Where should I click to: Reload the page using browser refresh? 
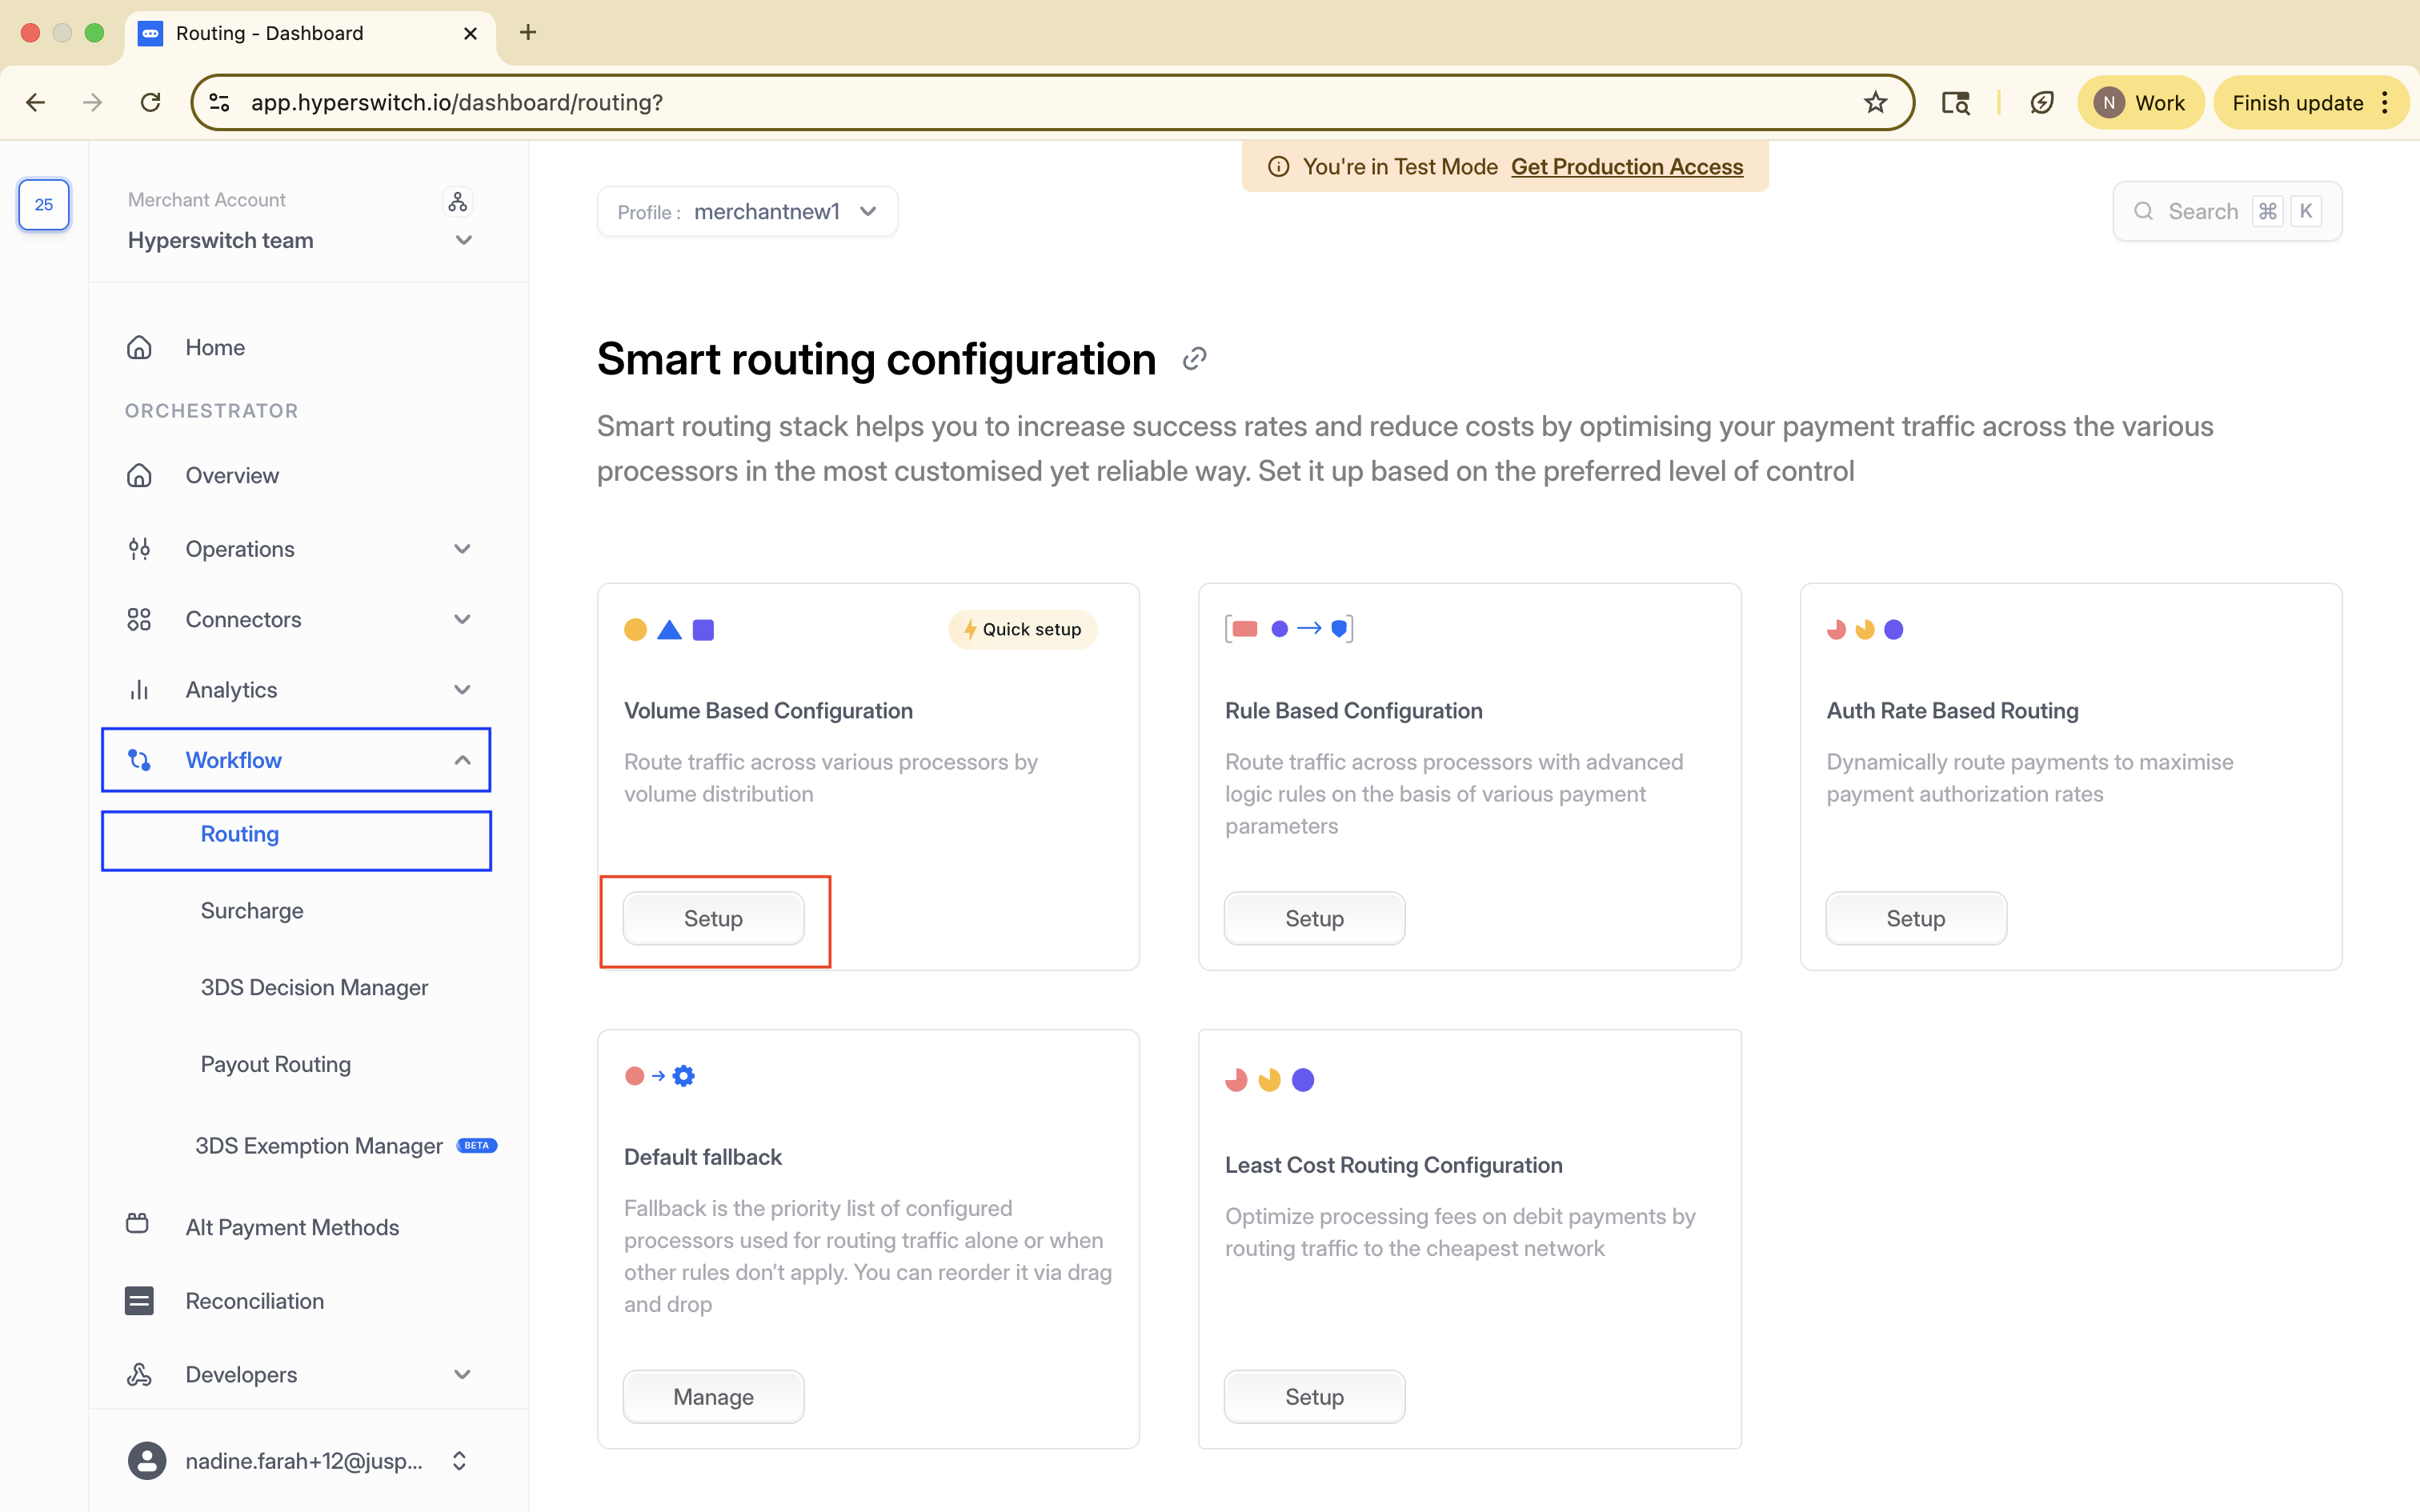(151, 102)
